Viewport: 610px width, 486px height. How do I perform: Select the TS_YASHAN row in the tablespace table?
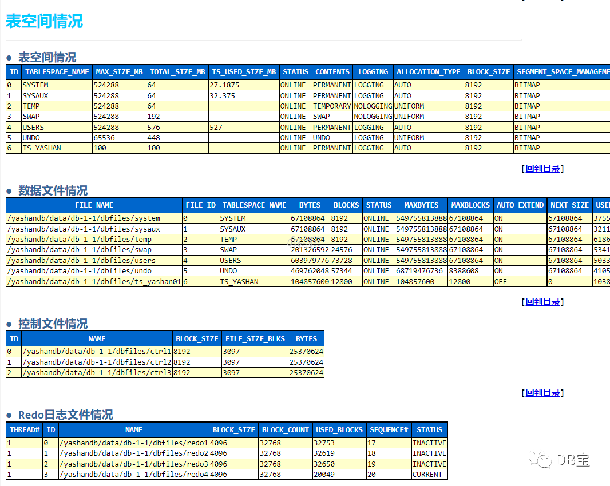point(308,148)
